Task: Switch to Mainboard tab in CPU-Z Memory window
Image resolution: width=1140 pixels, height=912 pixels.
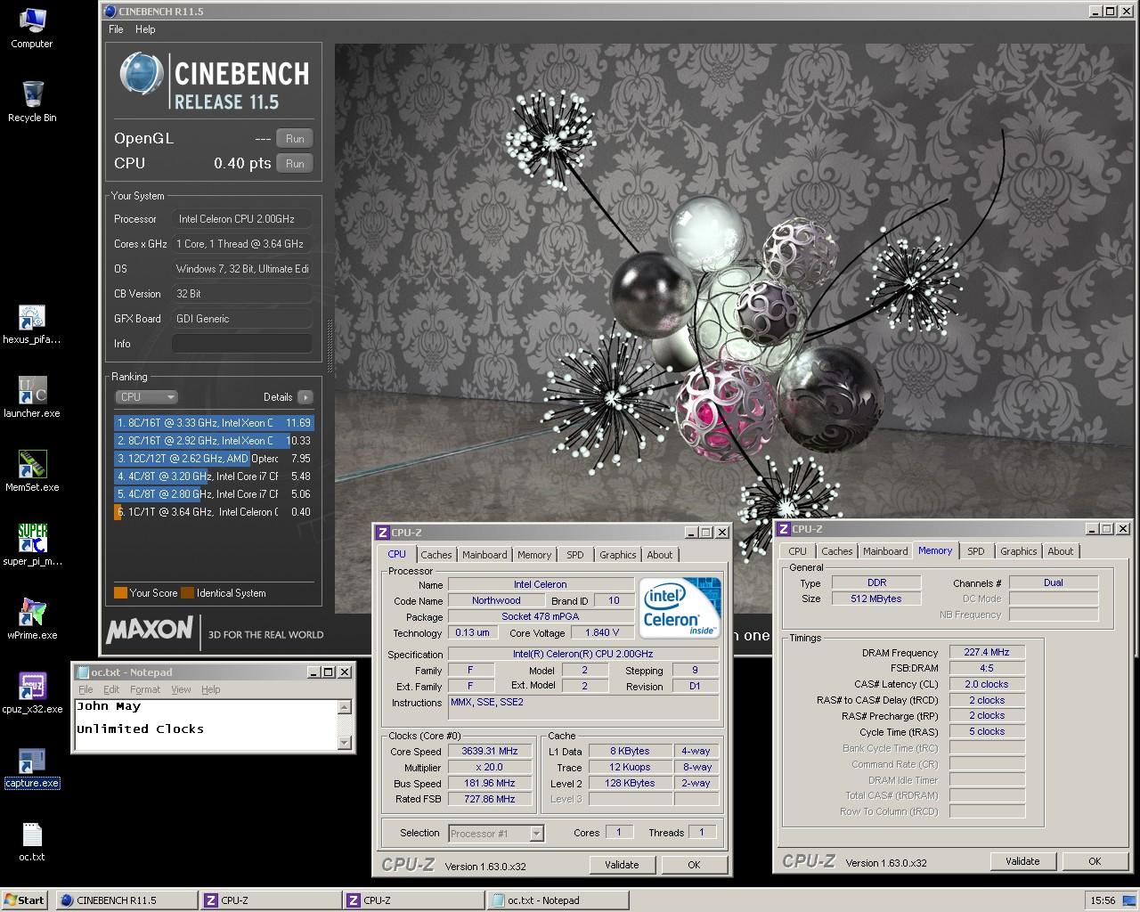Action: 885,551
